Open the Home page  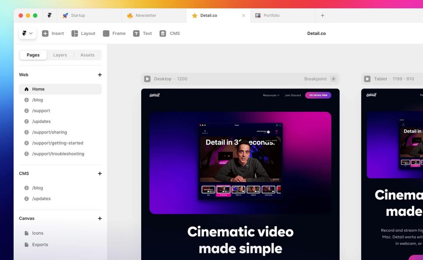60,89
